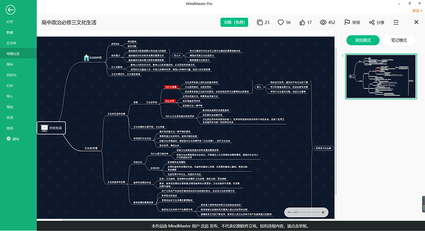Image resolution: width=425 pixels, height=231 pixels.
Task: Click the 文化的继承和发展 node
Action: pyautogui.click(x=116, y=182)
